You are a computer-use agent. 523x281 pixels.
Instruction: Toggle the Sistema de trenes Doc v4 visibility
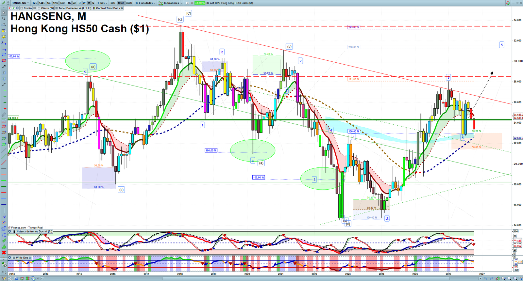click(14, 231)
